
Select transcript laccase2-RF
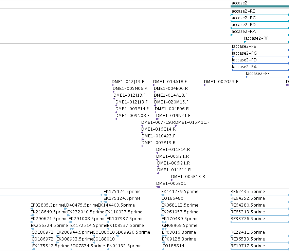click(x=256, y=38)
